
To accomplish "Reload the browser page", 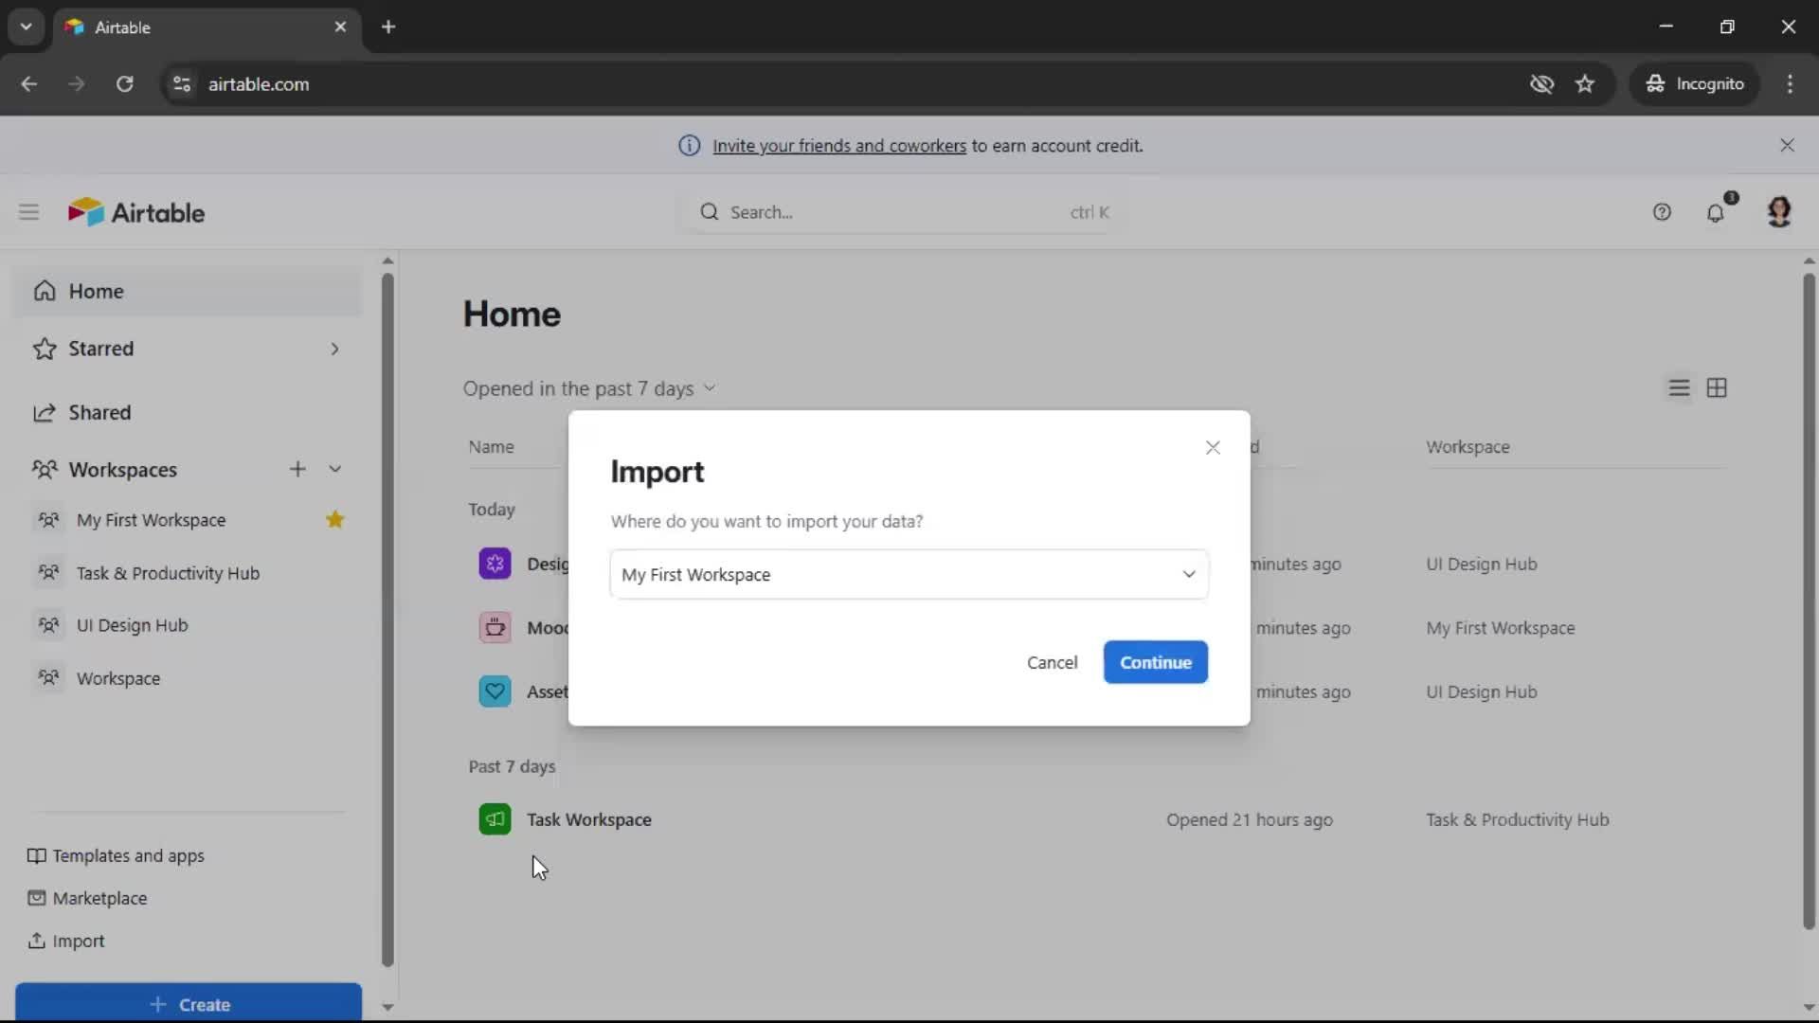I will [124, 84].
